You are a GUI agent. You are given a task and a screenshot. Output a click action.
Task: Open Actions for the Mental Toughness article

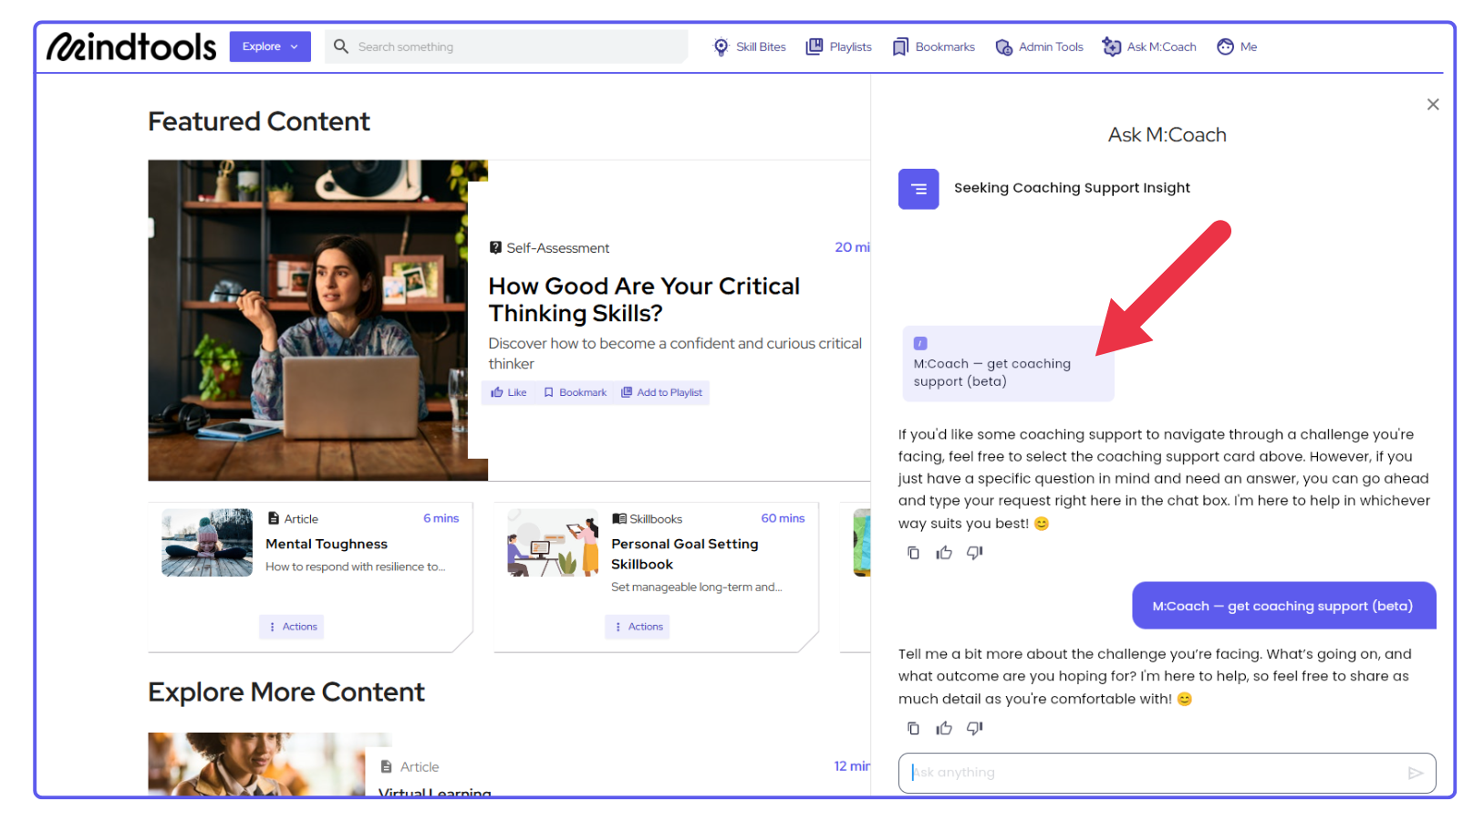click(x=291, y=627)
